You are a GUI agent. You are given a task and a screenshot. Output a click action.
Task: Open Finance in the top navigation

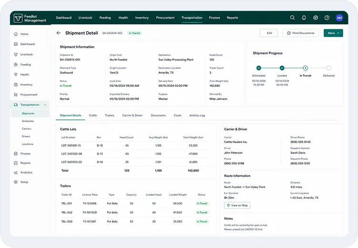pyautogui.click(x=215, y=18)
